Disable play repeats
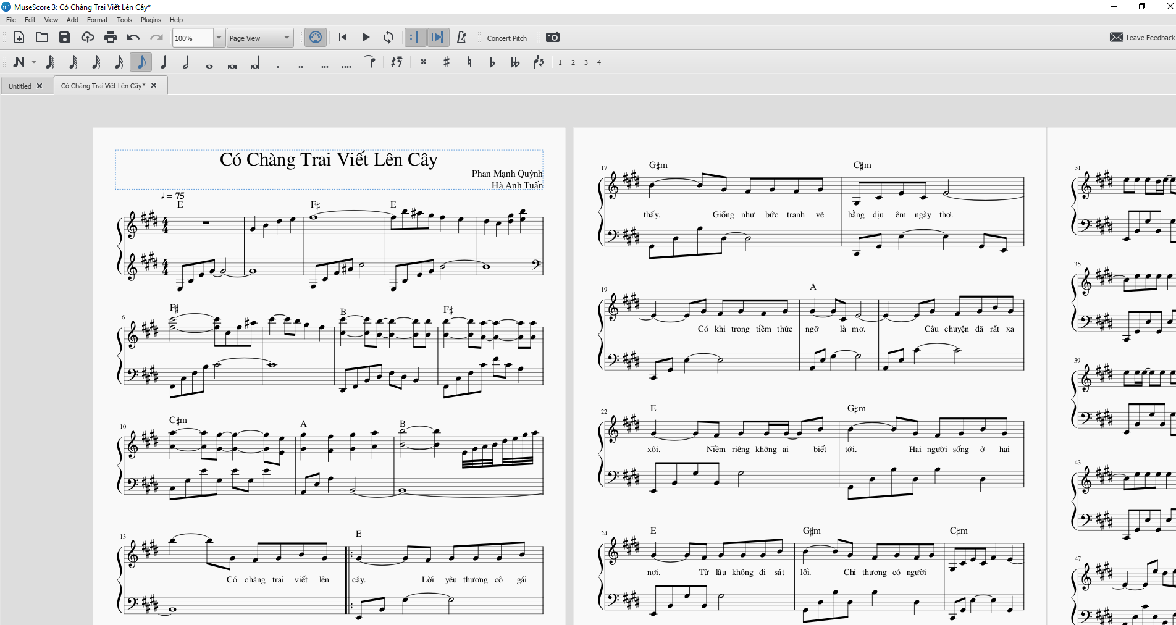Screen dimensions: 1176x625 pos(414,38)
